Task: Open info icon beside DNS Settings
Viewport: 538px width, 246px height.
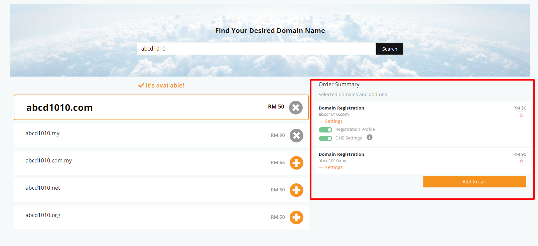Action: pyautogui.click(x=369, y=137)
